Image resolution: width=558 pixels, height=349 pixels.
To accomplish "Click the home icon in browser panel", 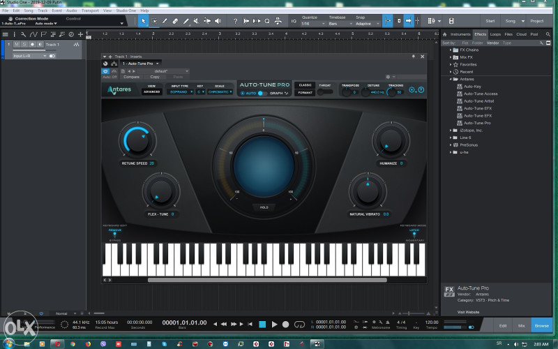I will pyautogui.click(x=444, y=34).
